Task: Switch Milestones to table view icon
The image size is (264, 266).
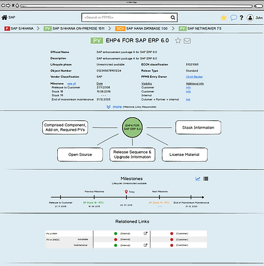Action: (x=206, y=179)
